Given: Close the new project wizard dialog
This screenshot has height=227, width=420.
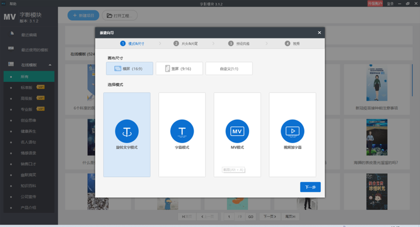Looking at the screenshot, I should [x=319, y=33].
